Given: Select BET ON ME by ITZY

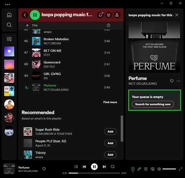Looking at the screenshot, I should [71, 52].
